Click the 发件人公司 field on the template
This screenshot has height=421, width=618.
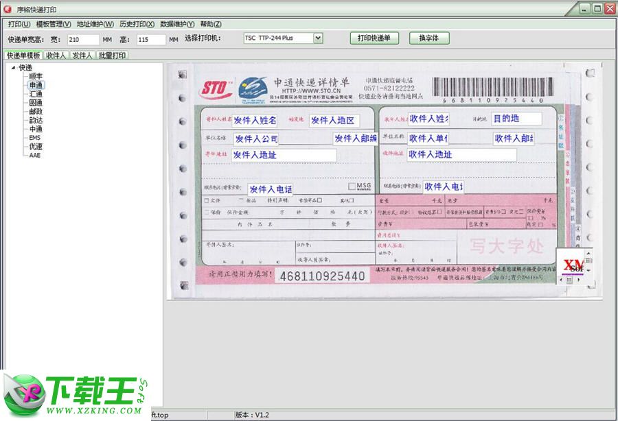(x=256, y=139)
